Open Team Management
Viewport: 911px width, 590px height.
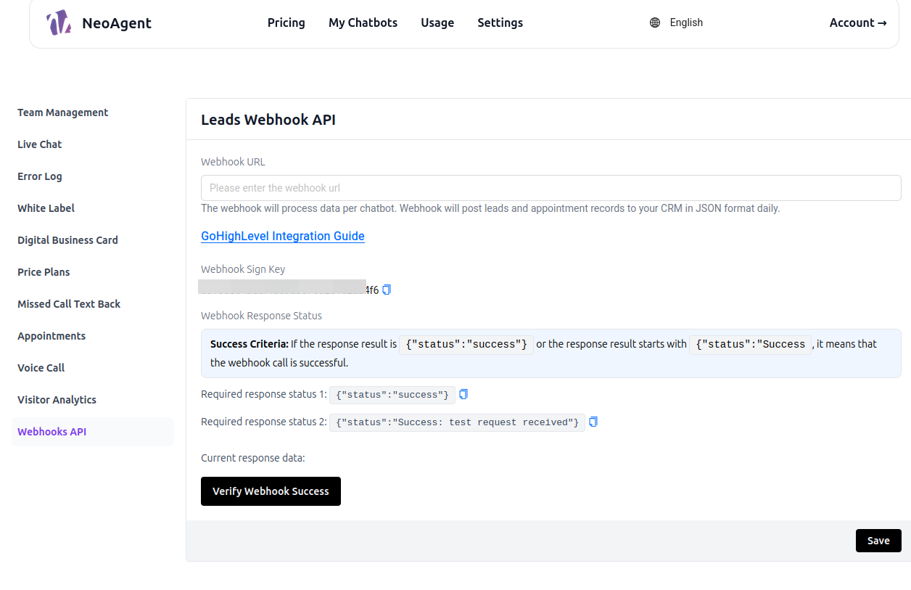point(62,112)
